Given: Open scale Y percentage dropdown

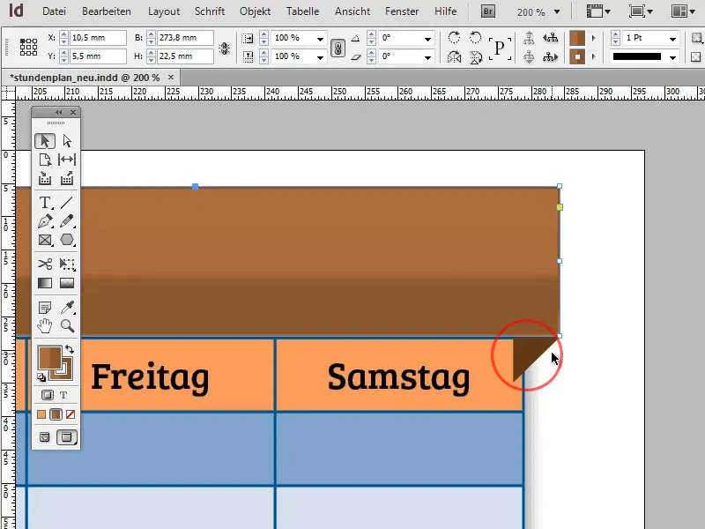Looking at the screenshot, I should click(x=320, y=57).
